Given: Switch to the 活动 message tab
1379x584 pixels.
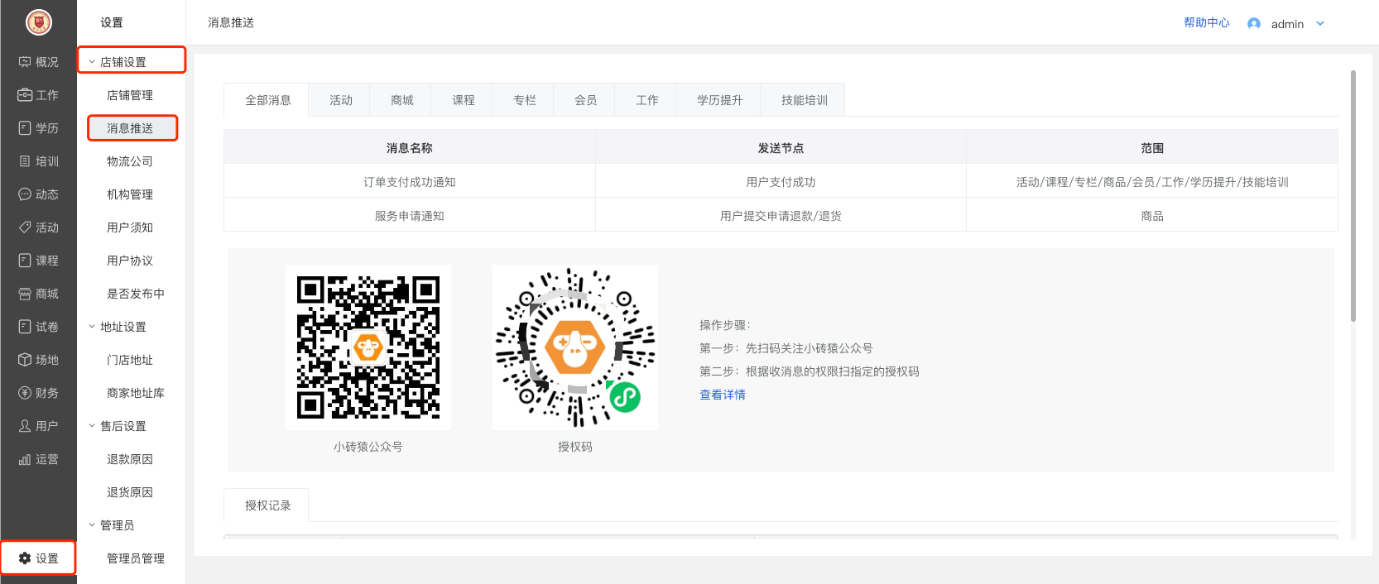Looking at the screenshot, I should click(341, 100).
